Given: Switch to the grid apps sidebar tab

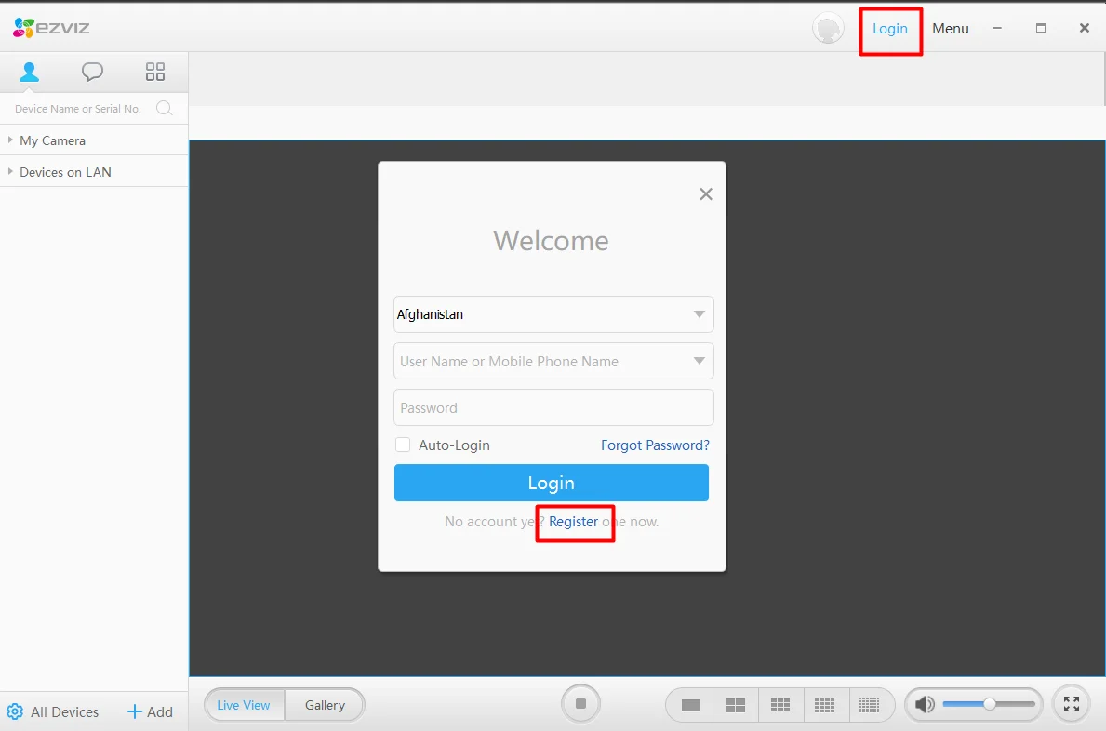Looking at the screenshot, I should (x=155, y=72).
